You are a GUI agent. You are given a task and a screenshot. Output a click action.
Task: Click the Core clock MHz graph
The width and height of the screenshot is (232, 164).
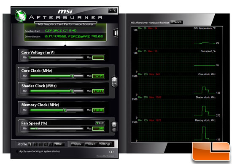click(x=177, y=84)
